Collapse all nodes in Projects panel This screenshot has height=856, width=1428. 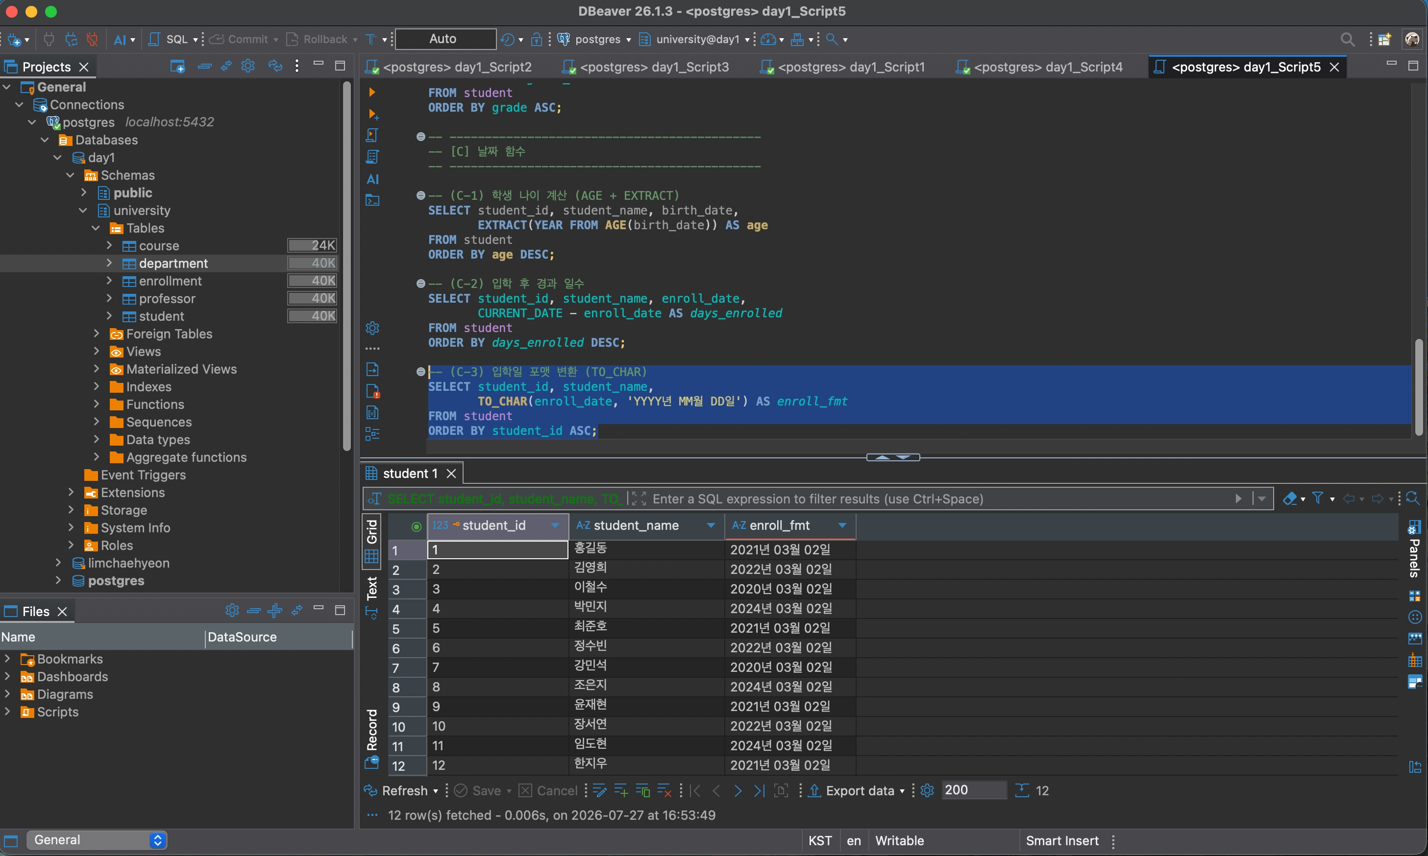(204, 66)
